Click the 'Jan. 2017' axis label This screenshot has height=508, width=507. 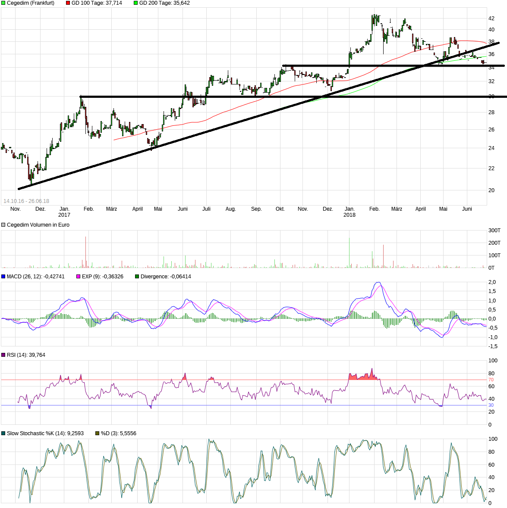(x=64, y=212)
